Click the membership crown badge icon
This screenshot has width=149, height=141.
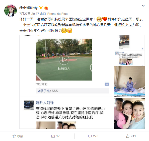[46, 8]
